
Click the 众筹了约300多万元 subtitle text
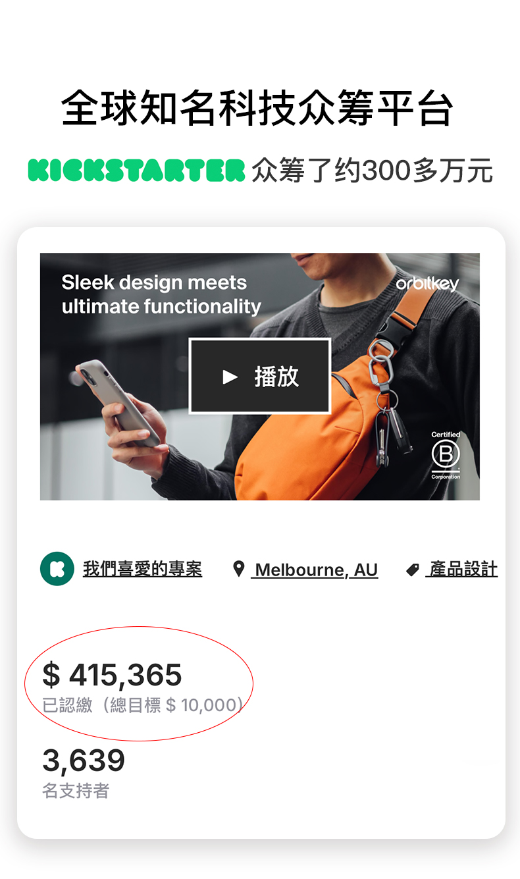pyautogui.click(x=372, y=171)
